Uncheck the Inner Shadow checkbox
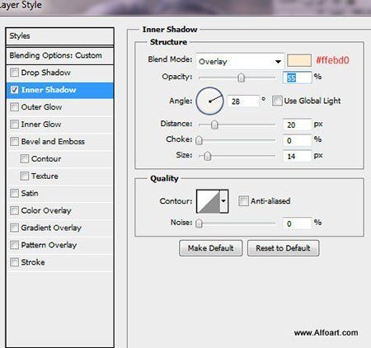The height and width of the screenshot is (348, 371). (14, 90)
